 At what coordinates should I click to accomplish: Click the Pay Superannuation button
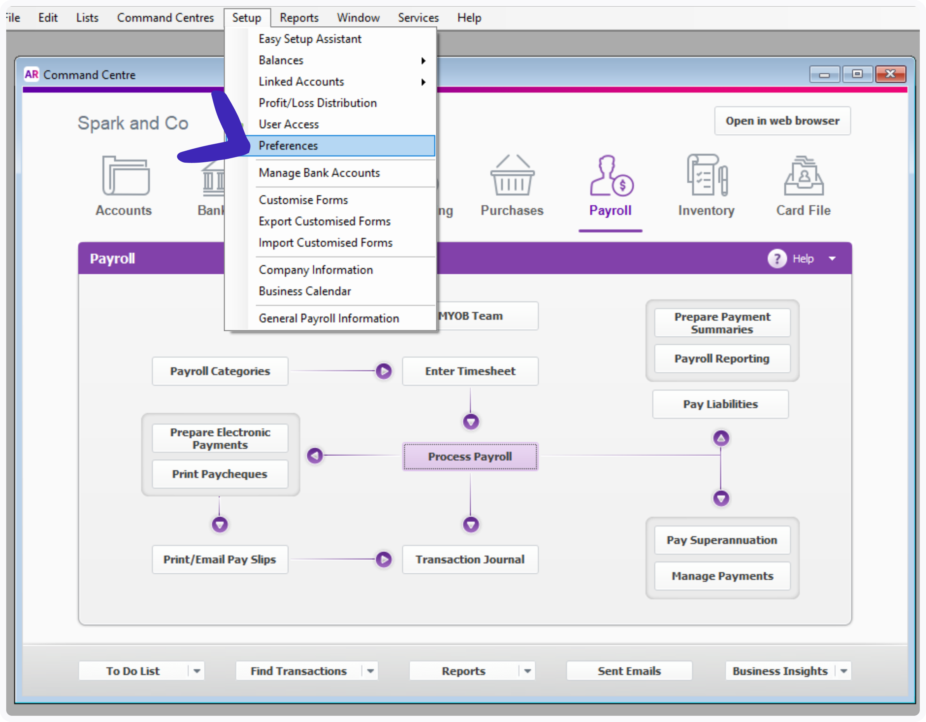click(x=722, y=540)
